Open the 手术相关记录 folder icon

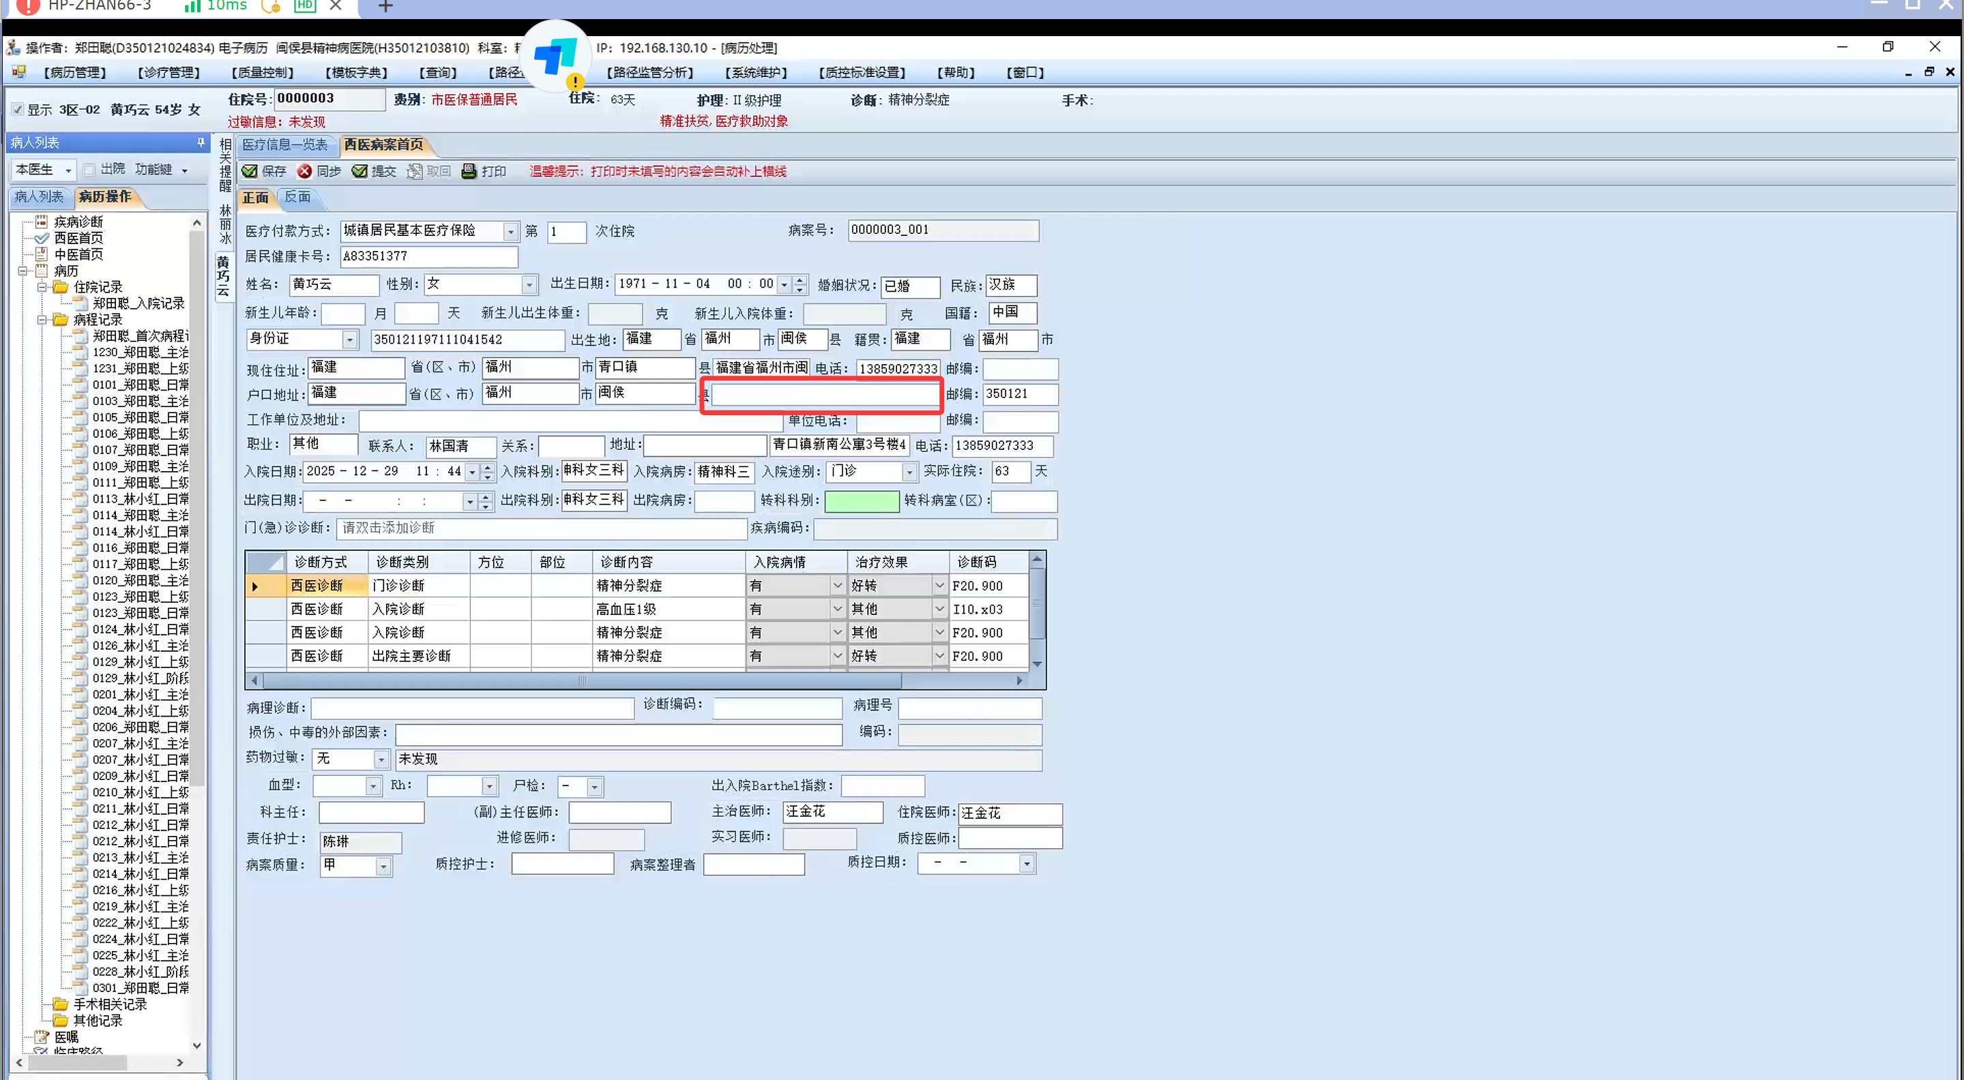tap(61, 1004)
